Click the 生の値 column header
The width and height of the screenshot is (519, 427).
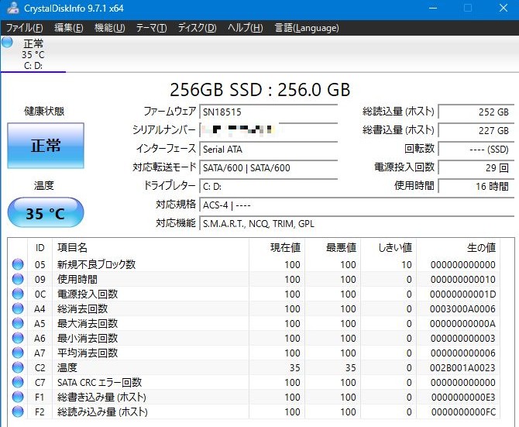(459, 247)
